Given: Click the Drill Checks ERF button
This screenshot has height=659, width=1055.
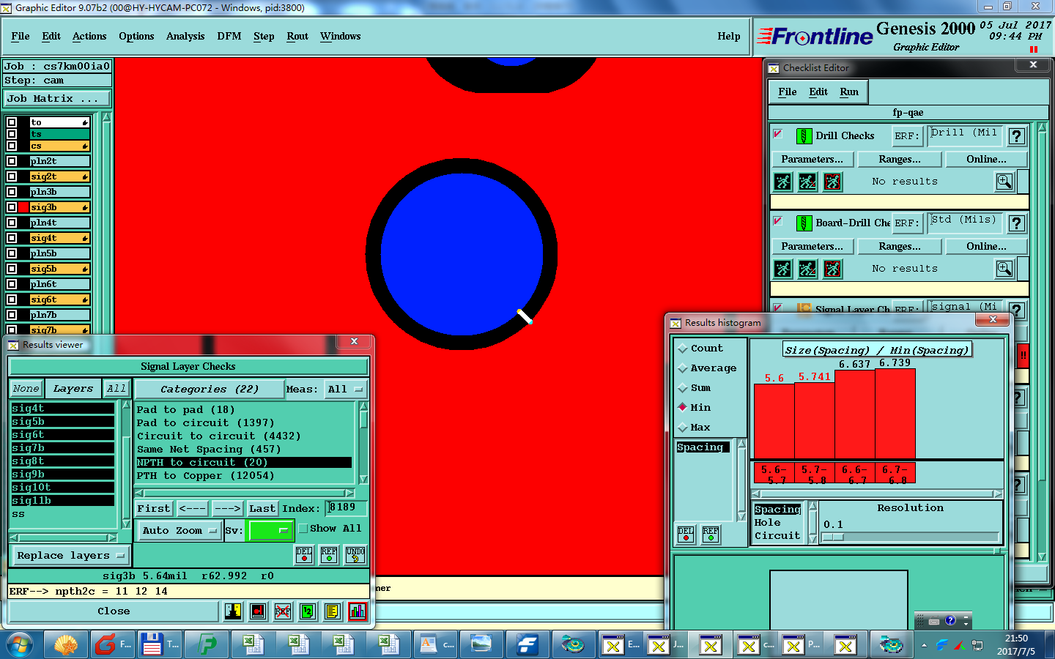Looking at the screenshot, I should coord(906,136).
